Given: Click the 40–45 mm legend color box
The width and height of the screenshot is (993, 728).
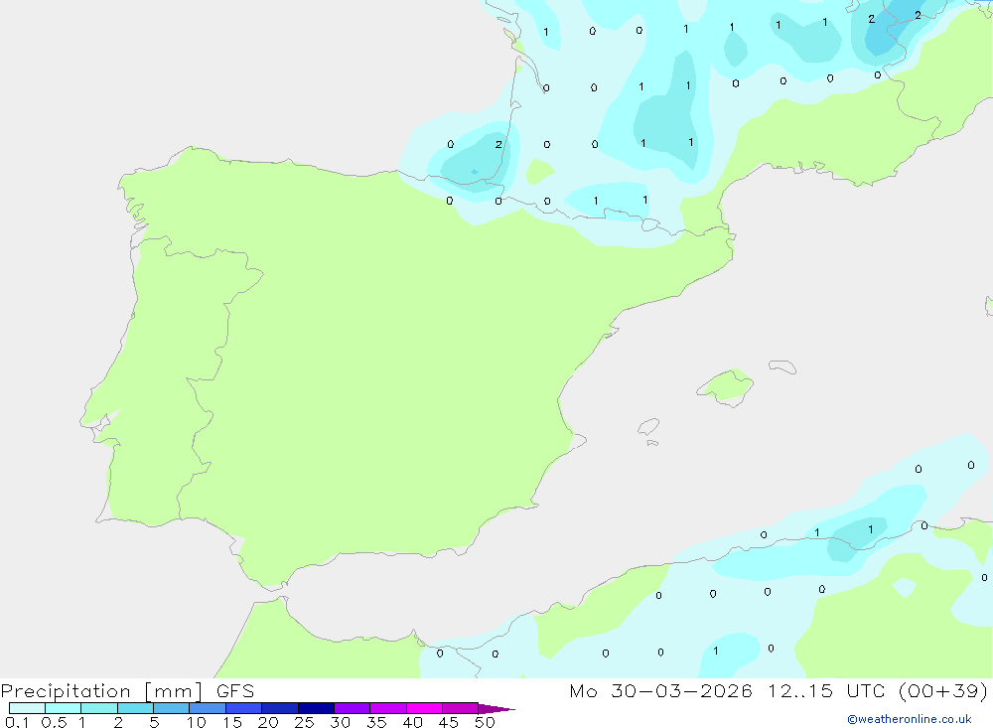Looking at the screenshot, I should 424,708.
